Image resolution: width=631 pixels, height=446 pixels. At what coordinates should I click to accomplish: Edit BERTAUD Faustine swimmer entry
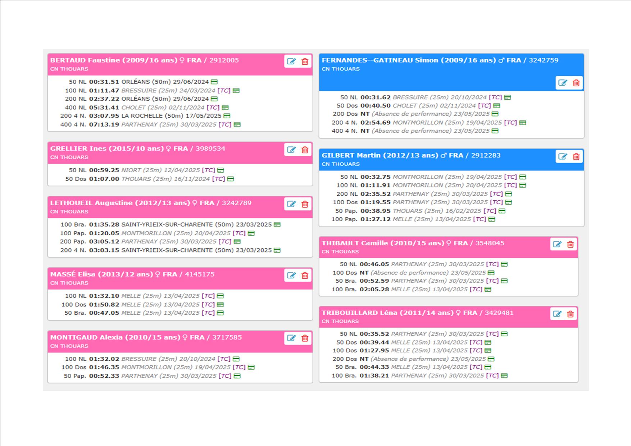click(x=291, y=62)
